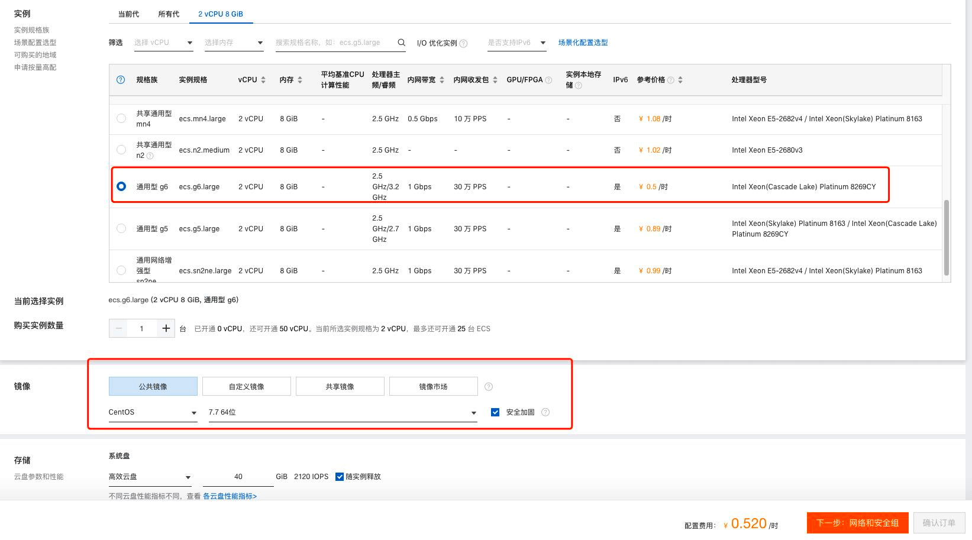Viewport: 972px width, 540px height.
Task: Sort table by vCPU column arrows
Action: pos(263,80)
